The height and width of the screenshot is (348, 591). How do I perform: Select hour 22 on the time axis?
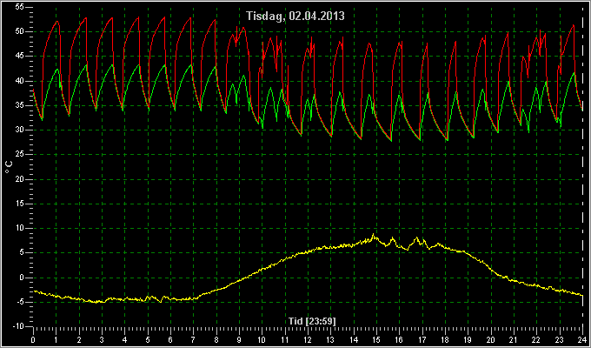pyautogui.click(x=536, y=339)
